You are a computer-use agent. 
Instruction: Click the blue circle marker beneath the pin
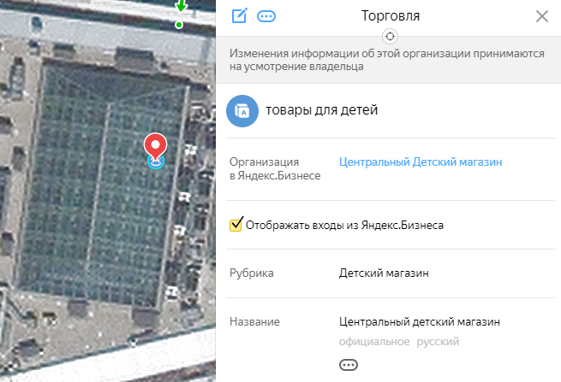click(x=156, y=162)
